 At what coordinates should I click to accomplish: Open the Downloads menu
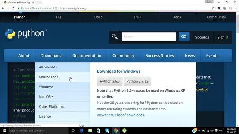[51, 55]
